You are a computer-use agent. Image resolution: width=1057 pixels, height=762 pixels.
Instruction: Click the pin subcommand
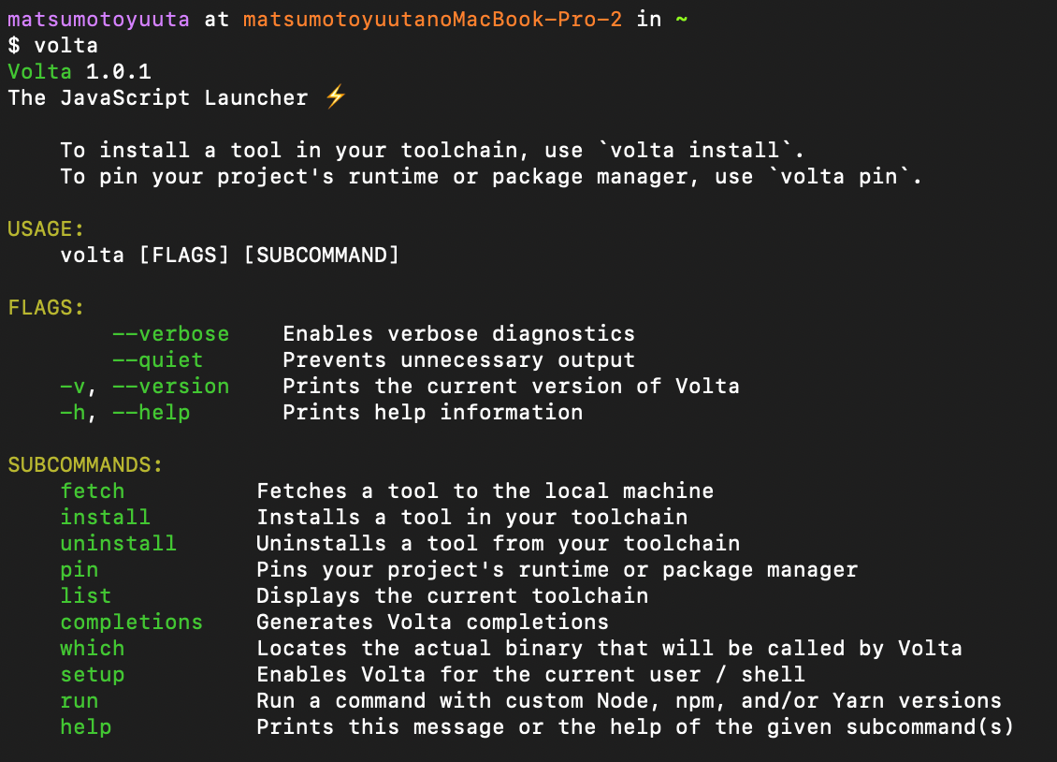[x=79, y=570]
